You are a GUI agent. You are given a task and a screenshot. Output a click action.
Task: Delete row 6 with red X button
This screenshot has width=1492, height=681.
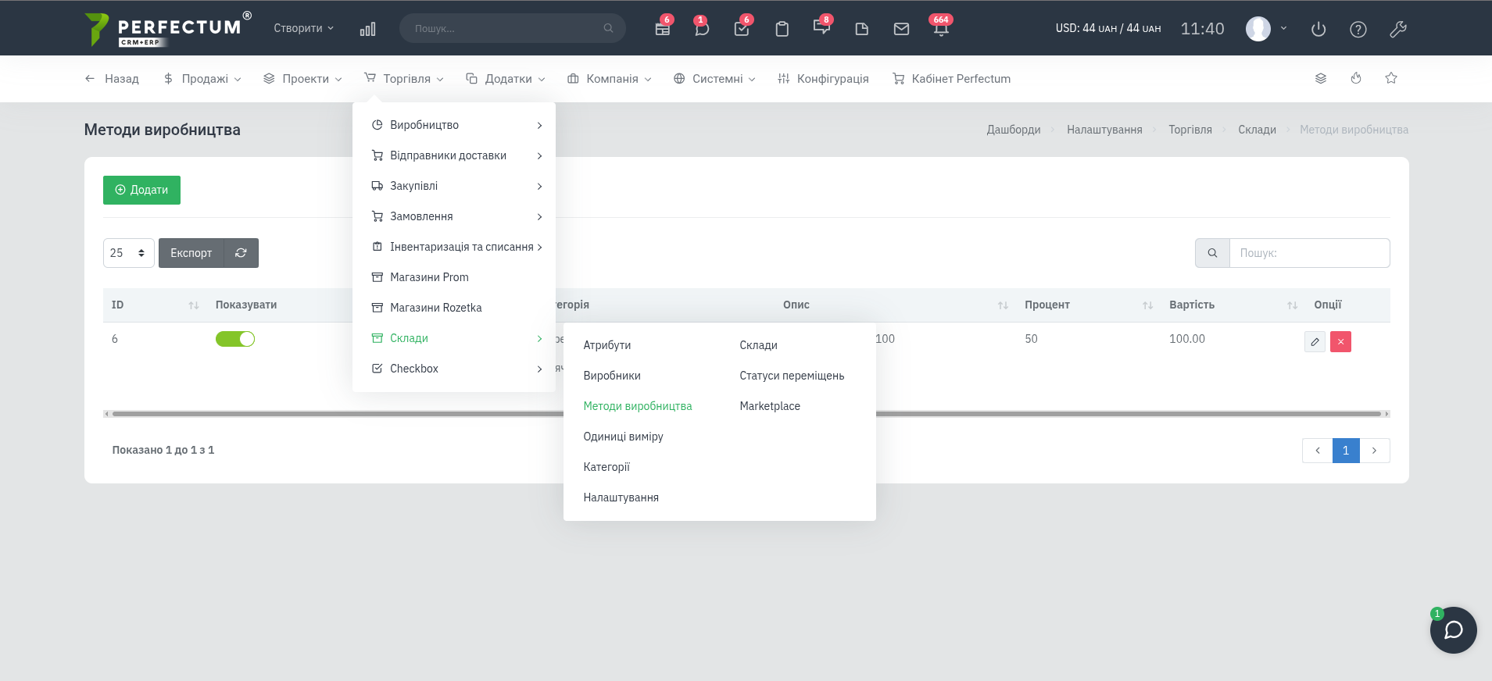1340,342
